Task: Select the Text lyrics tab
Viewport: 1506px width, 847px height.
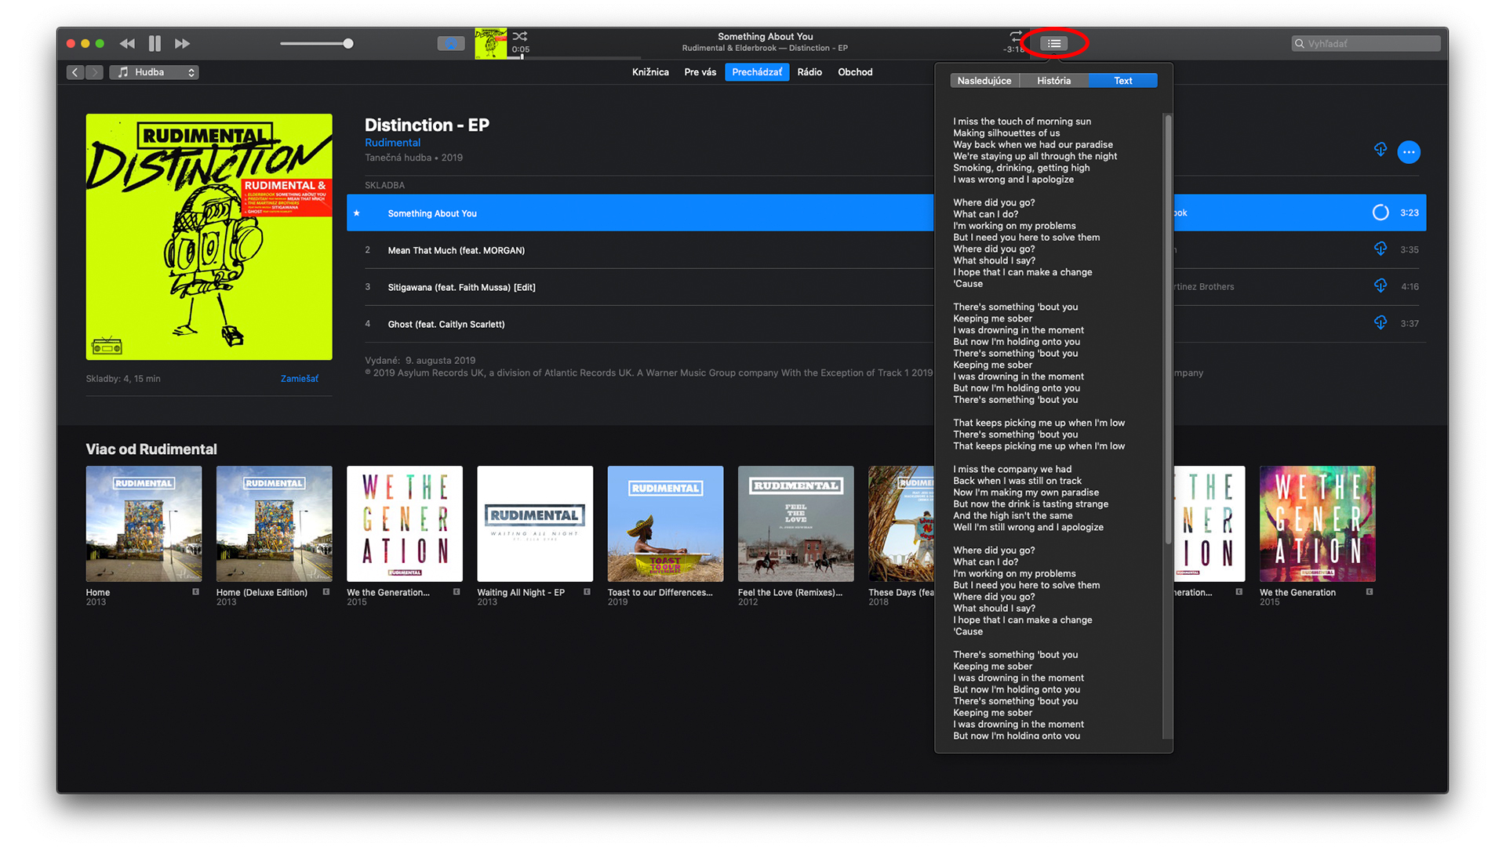Action: 1122,81
